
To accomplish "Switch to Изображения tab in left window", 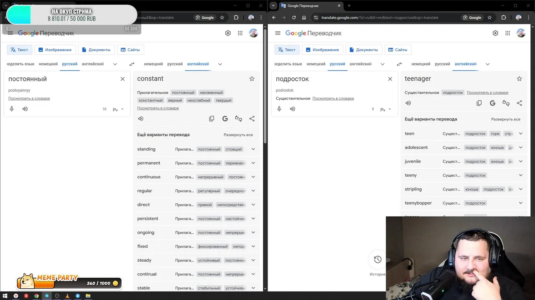I will [55, 50].
